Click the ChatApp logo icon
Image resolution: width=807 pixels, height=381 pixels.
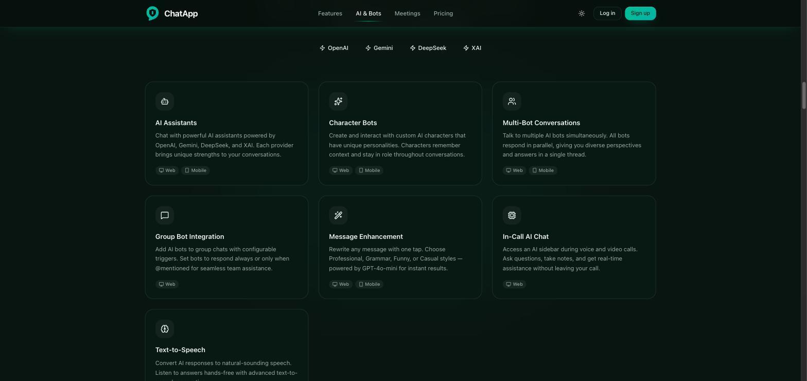(x=152, y=13)
